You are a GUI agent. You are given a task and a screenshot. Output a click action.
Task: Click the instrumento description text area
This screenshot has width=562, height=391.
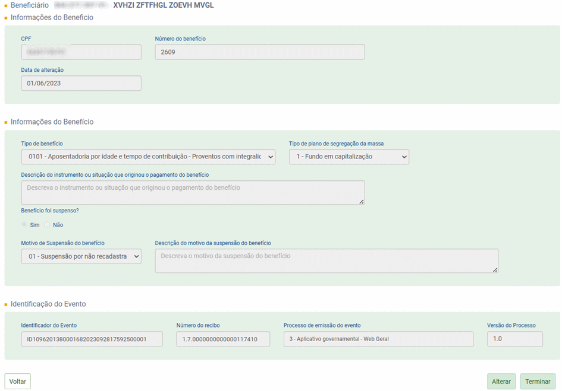point(192,192)
